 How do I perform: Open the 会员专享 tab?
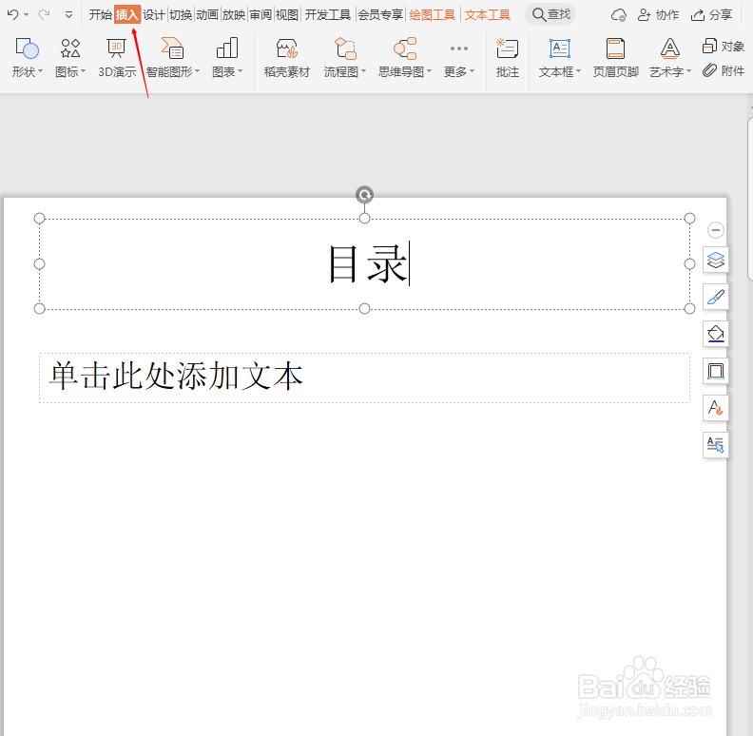[x=380, y=15]
